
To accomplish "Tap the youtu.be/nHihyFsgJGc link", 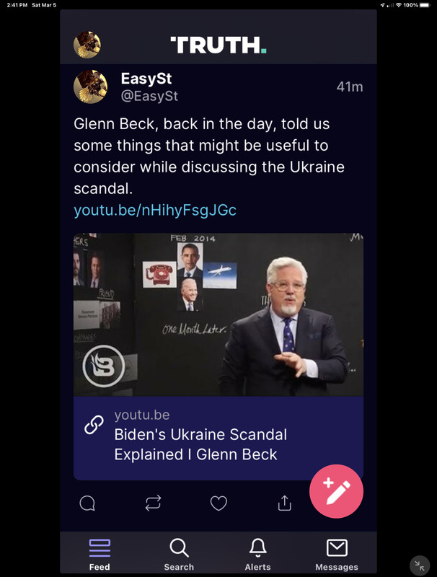I will (x=155, y=210).
